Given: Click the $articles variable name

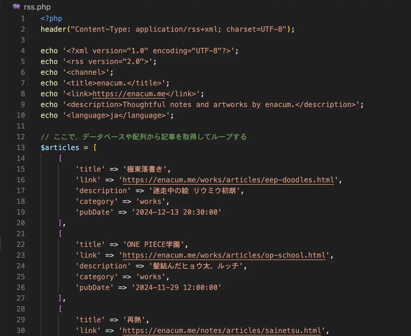Looking at the screenshot, I should tap(60, 148).
